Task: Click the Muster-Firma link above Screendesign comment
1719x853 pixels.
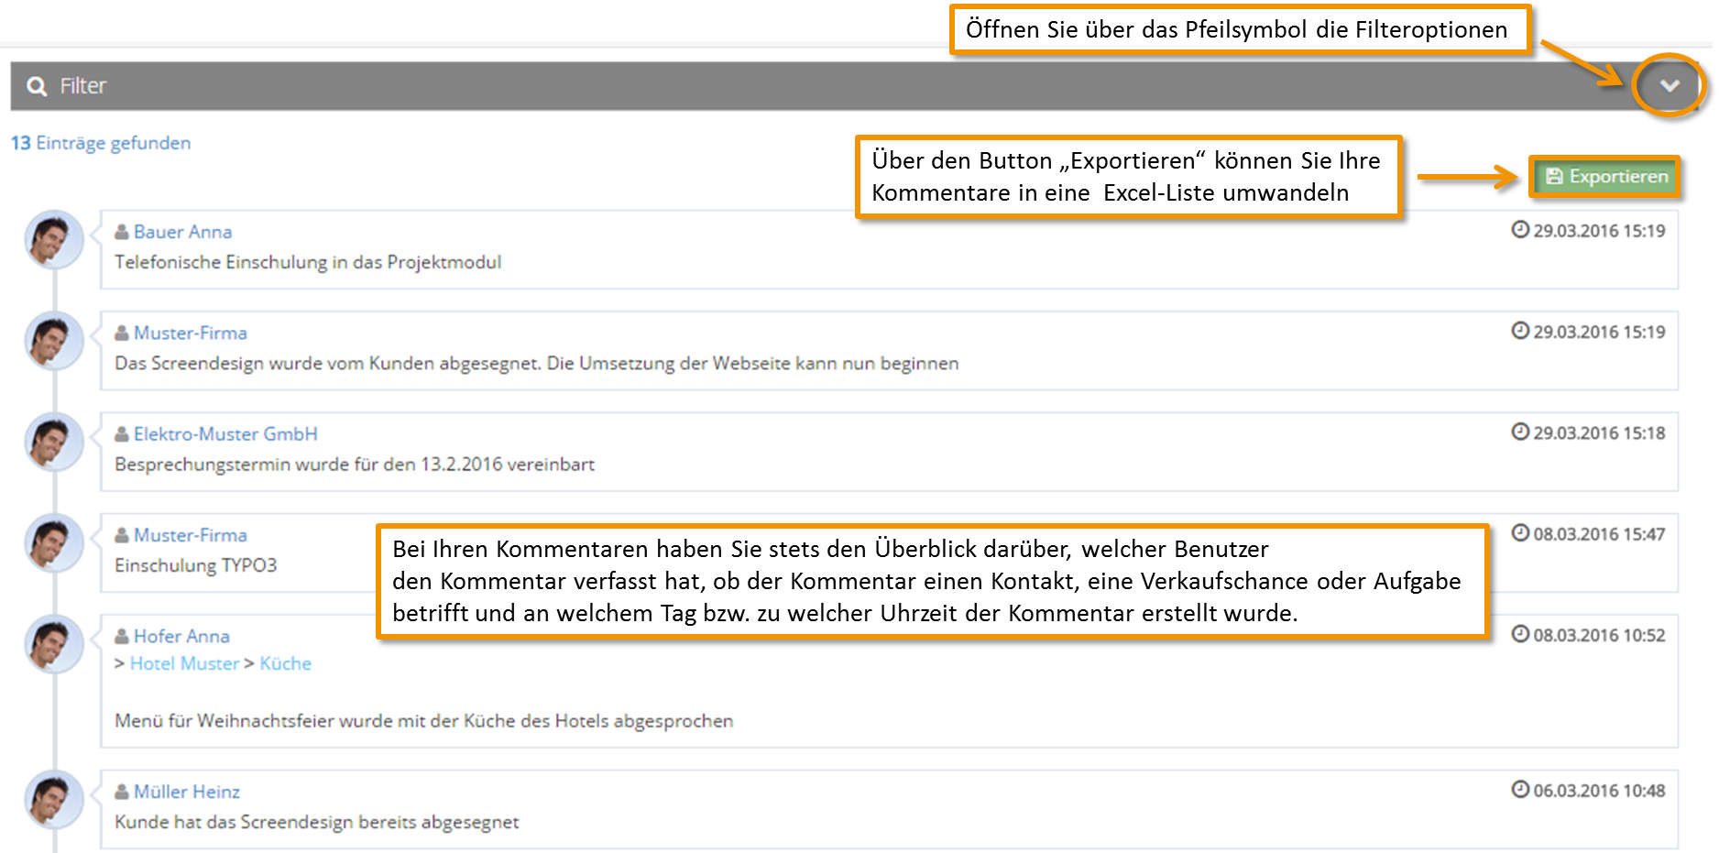Action: [x=191, y=334]
